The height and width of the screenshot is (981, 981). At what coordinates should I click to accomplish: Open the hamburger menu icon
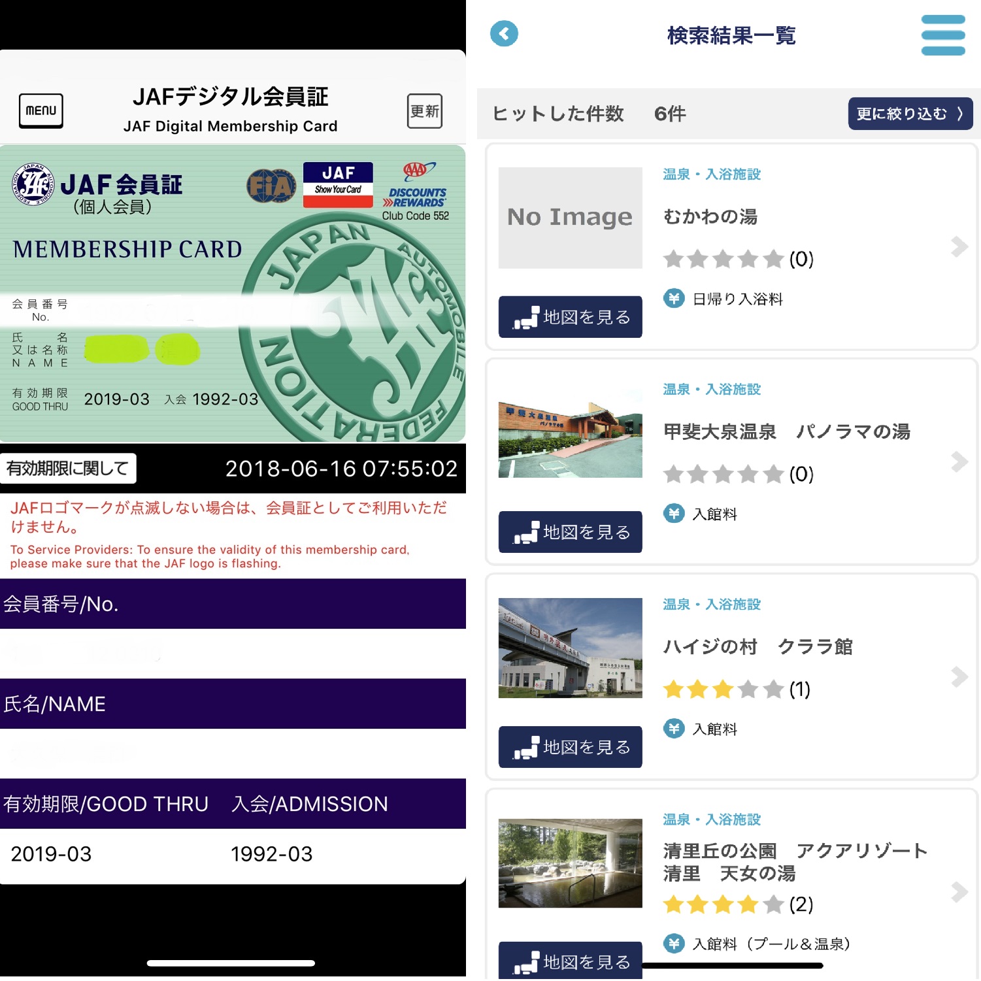(942, 35)
